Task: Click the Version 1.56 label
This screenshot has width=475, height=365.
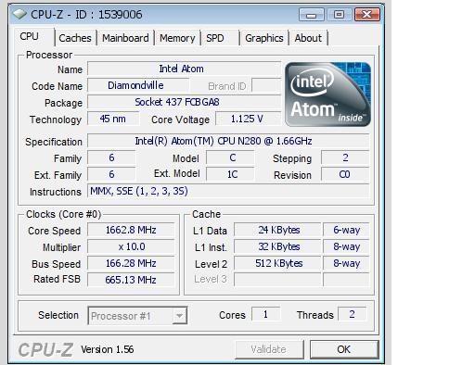Action: click(108, 349)
